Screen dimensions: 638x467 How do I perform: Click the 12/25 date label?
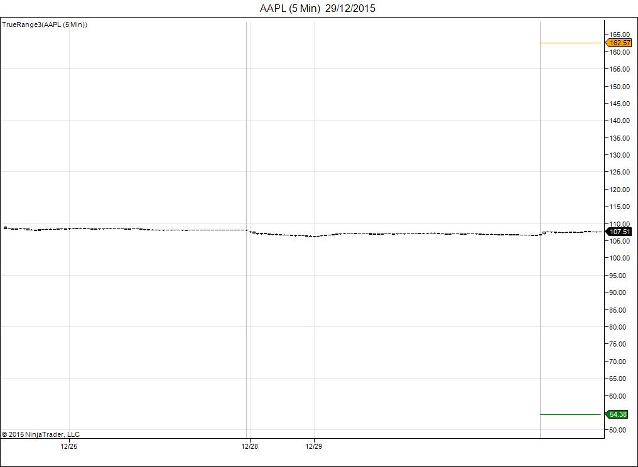(69, 446)
